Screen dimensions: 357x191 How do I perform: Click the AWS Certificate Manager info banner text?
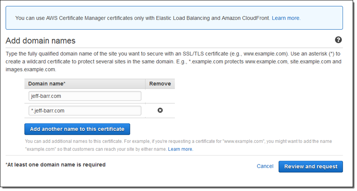click(141, 18)
